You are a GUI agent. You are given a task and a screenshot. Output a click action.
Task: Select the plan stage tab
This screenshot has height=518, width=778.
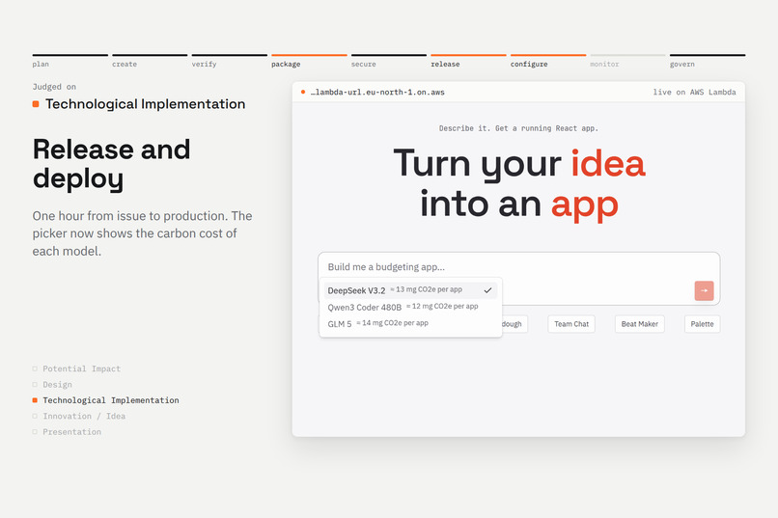click(x=69, y=61)
